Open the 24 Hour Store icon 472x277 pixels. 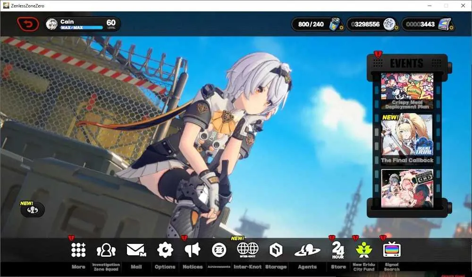coord(338,250)
